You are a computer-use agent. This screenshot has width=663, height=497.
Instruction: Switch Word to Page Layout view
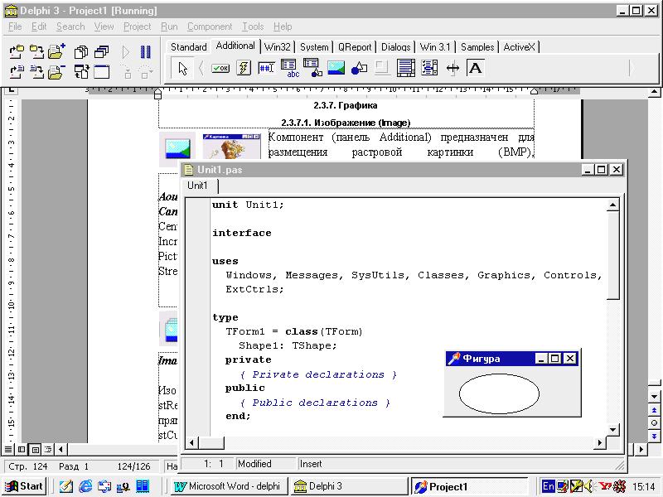(x=36, y=449)
